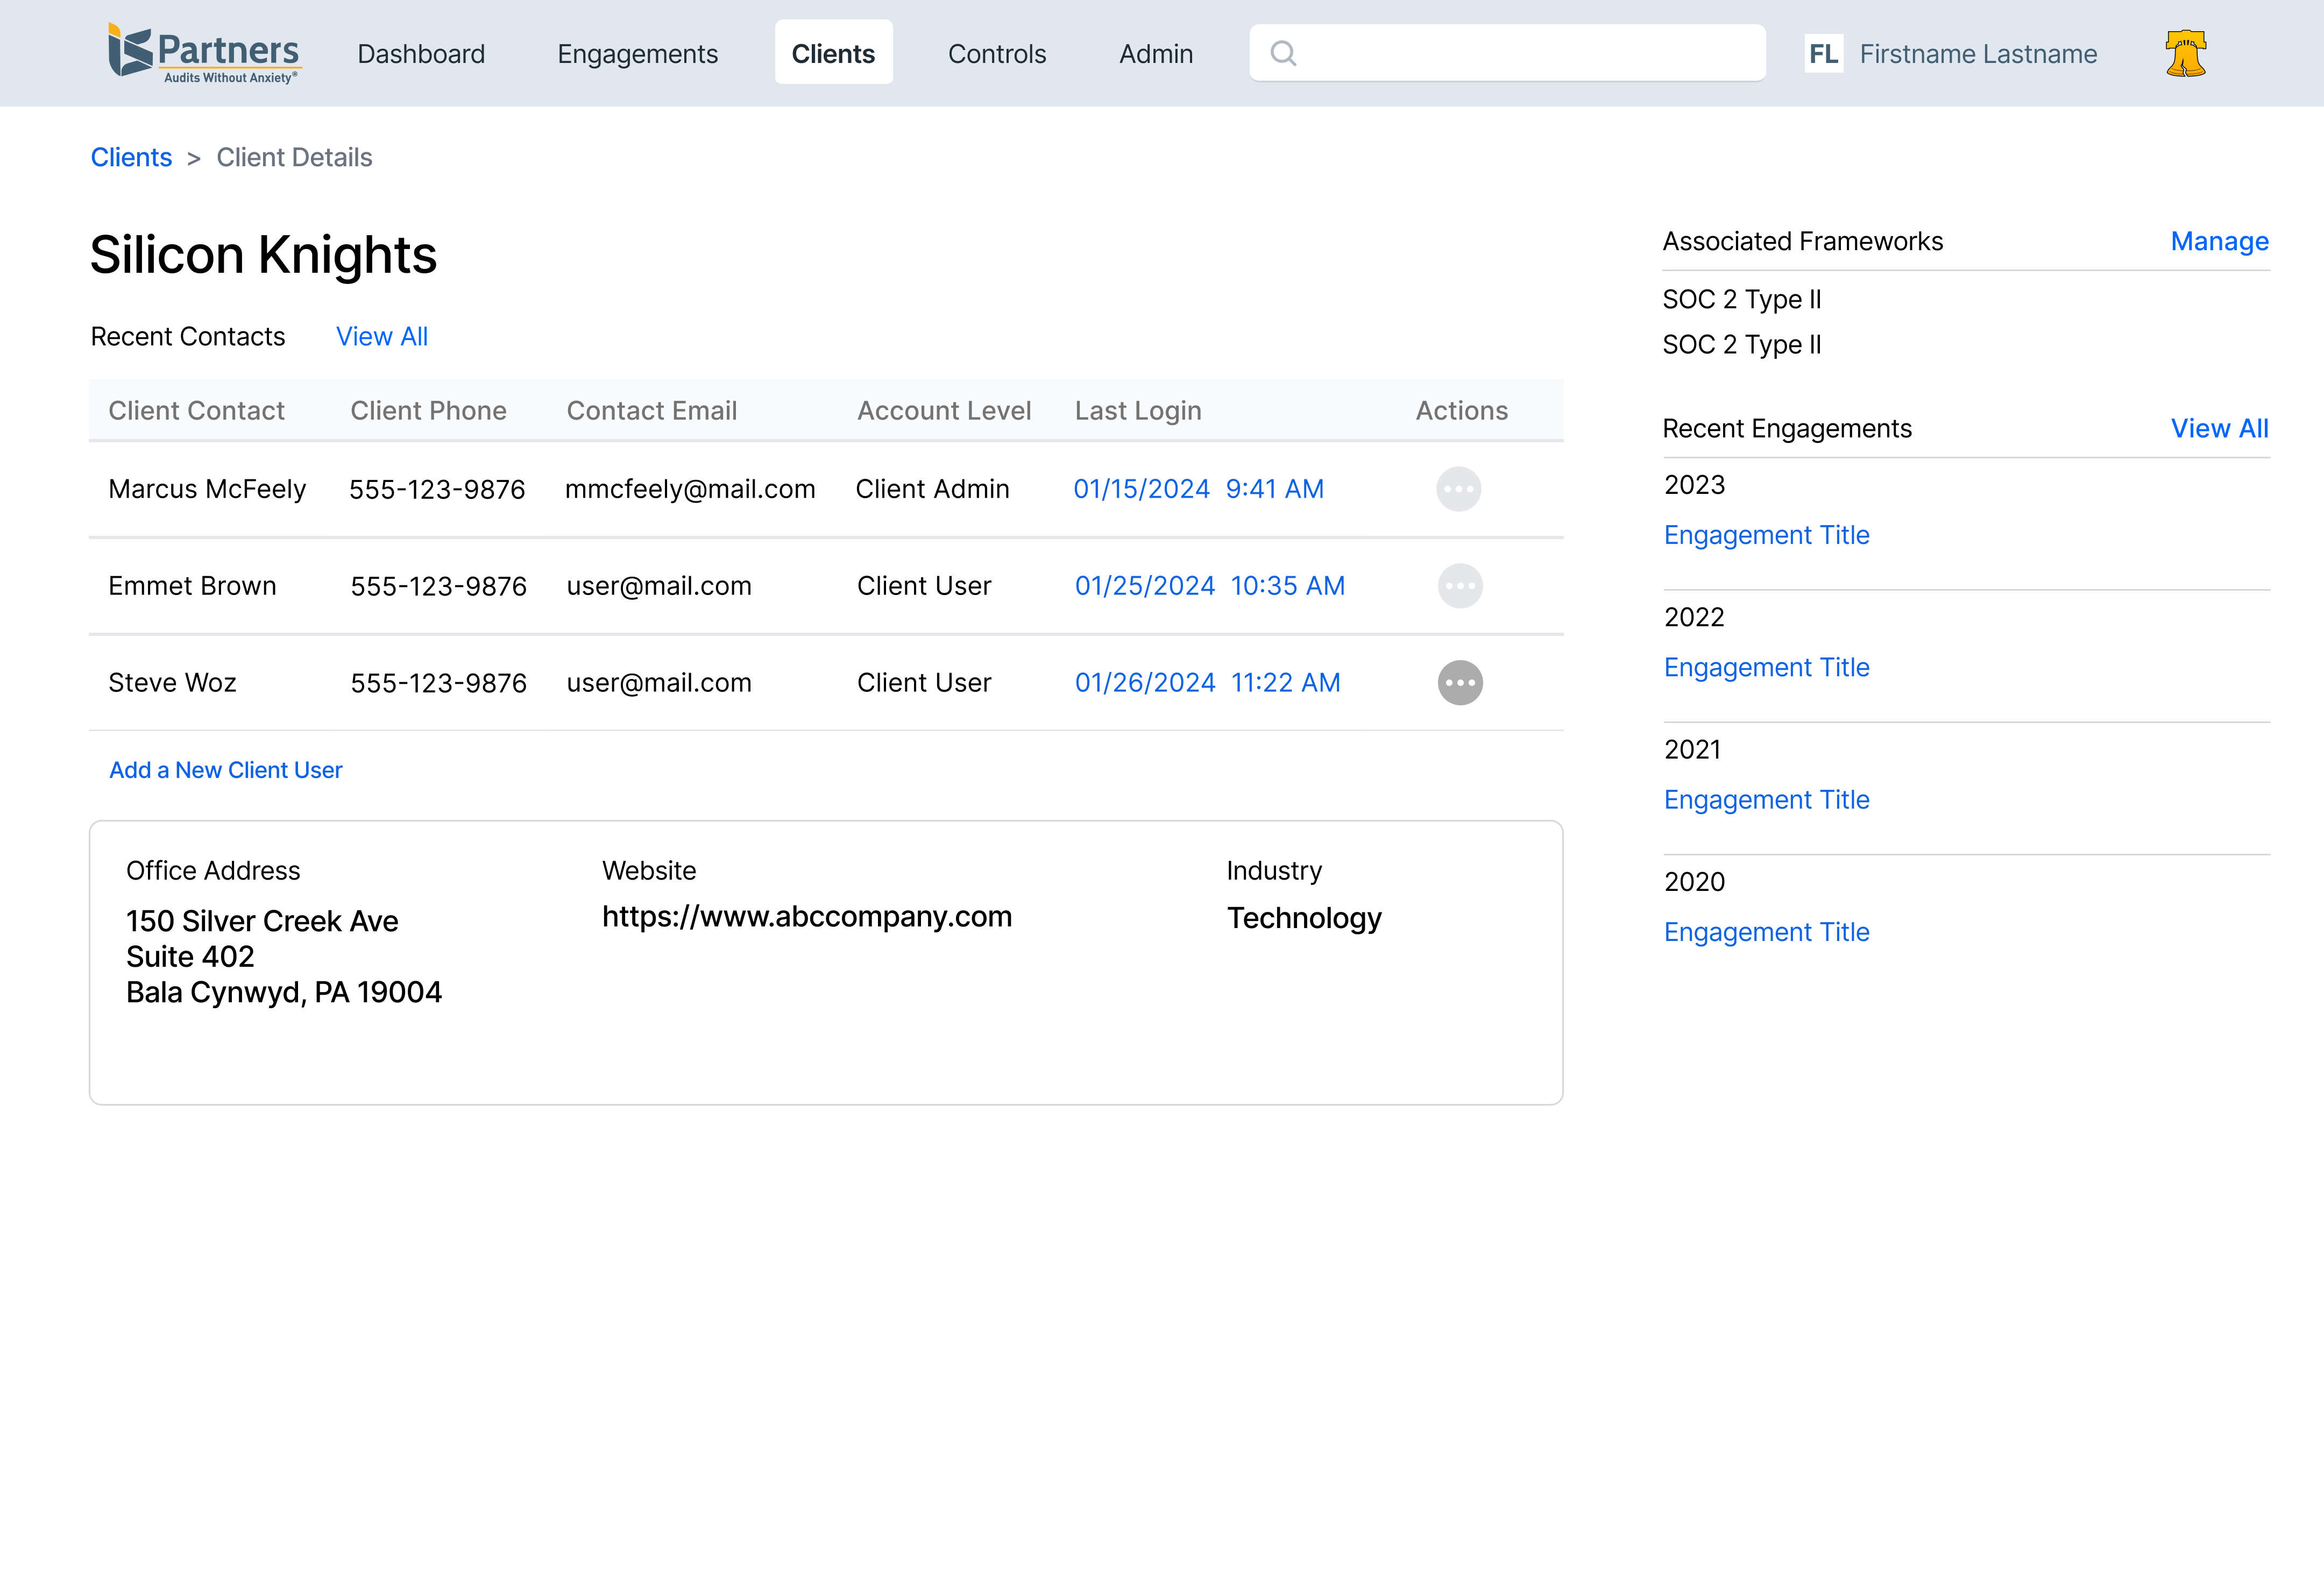Click the first SOC 2 Type II framework
The image size is (2324, 1593).
coord(1741,299)
